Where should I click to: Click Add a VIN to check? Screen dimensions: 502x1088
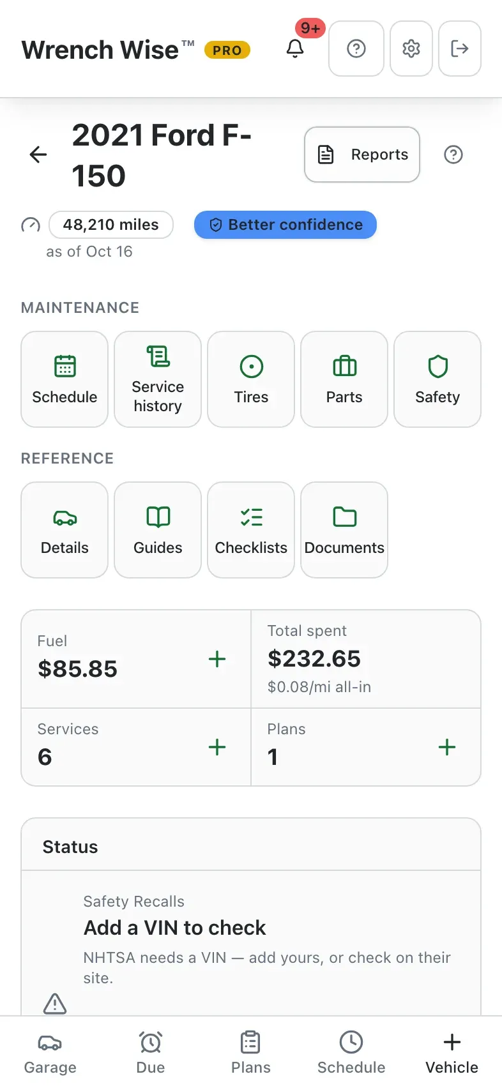click(175, 928)
